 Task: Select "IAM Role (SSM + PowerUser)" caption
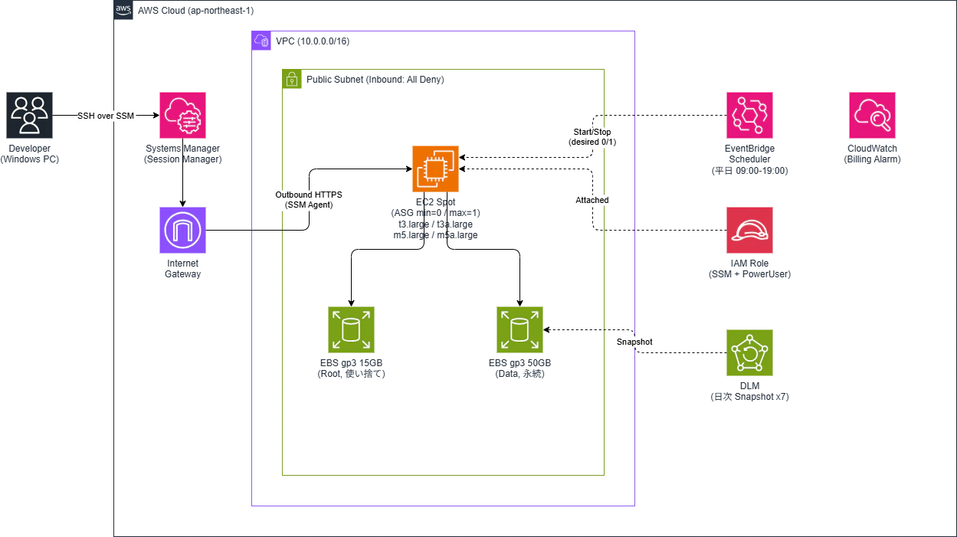click(x=750, y=269)
